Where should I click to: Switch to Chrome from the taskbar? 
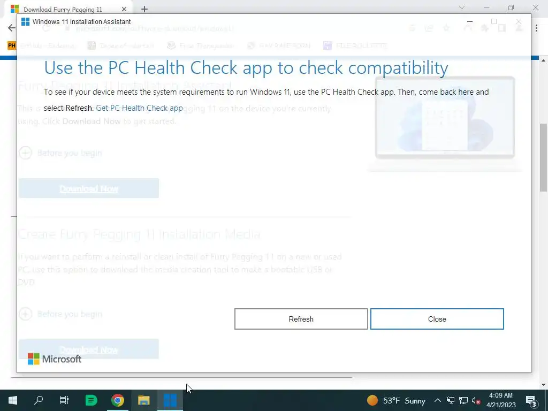click(118, 400)
